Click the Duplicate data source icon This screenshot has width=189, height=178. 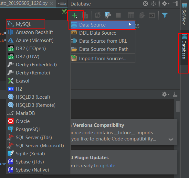pyautogui.click(x=85, y=15)
